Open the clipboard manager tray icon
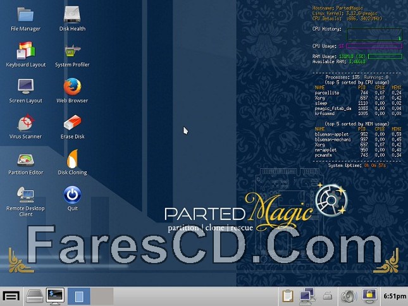The height and width of the screenshot is (306, 408). [288, 296]
